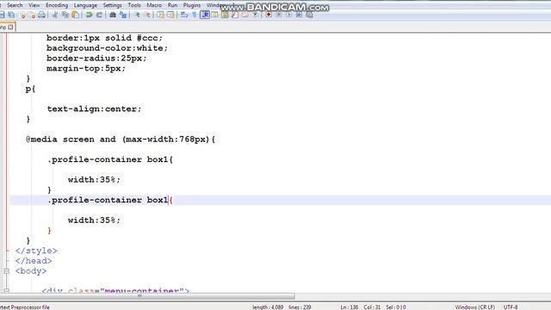
Task: Click the Print toolbar icon
Action: (x=41, y=15)
